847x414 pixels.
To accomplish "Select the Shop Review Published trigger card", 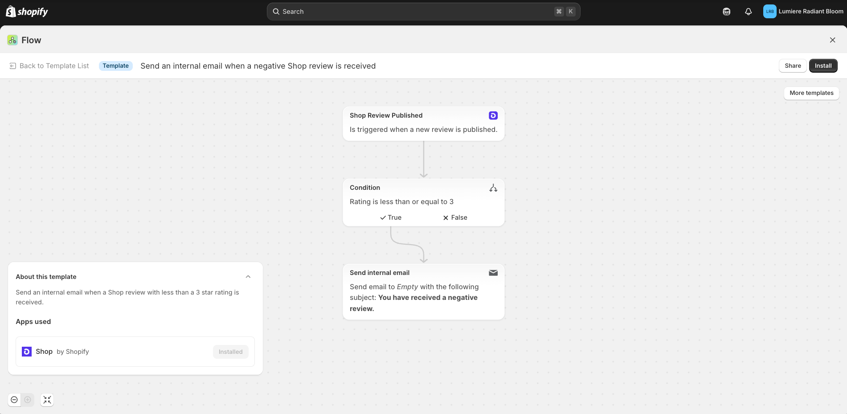I will tap(423, 123).
